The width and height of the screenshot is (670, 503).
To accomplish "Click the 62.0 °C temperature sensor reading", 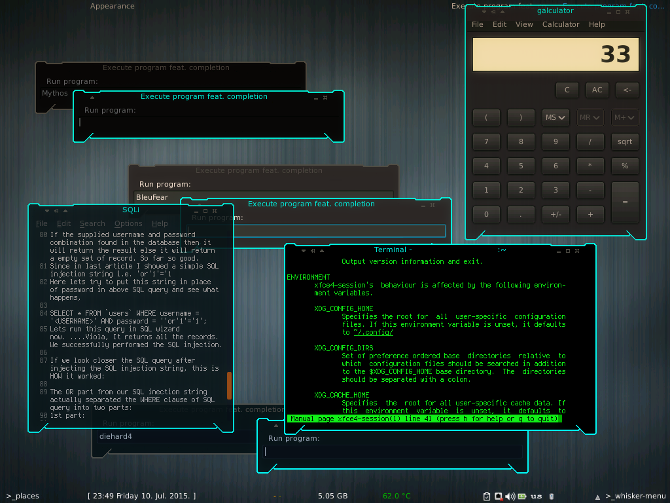I will pos(397,496).
